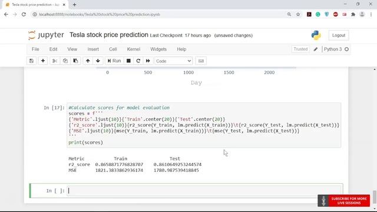Image resolution: width=377 pixels, height=212 pixels.
Task: Open the shield extension icon
Action: pos(326,14)
